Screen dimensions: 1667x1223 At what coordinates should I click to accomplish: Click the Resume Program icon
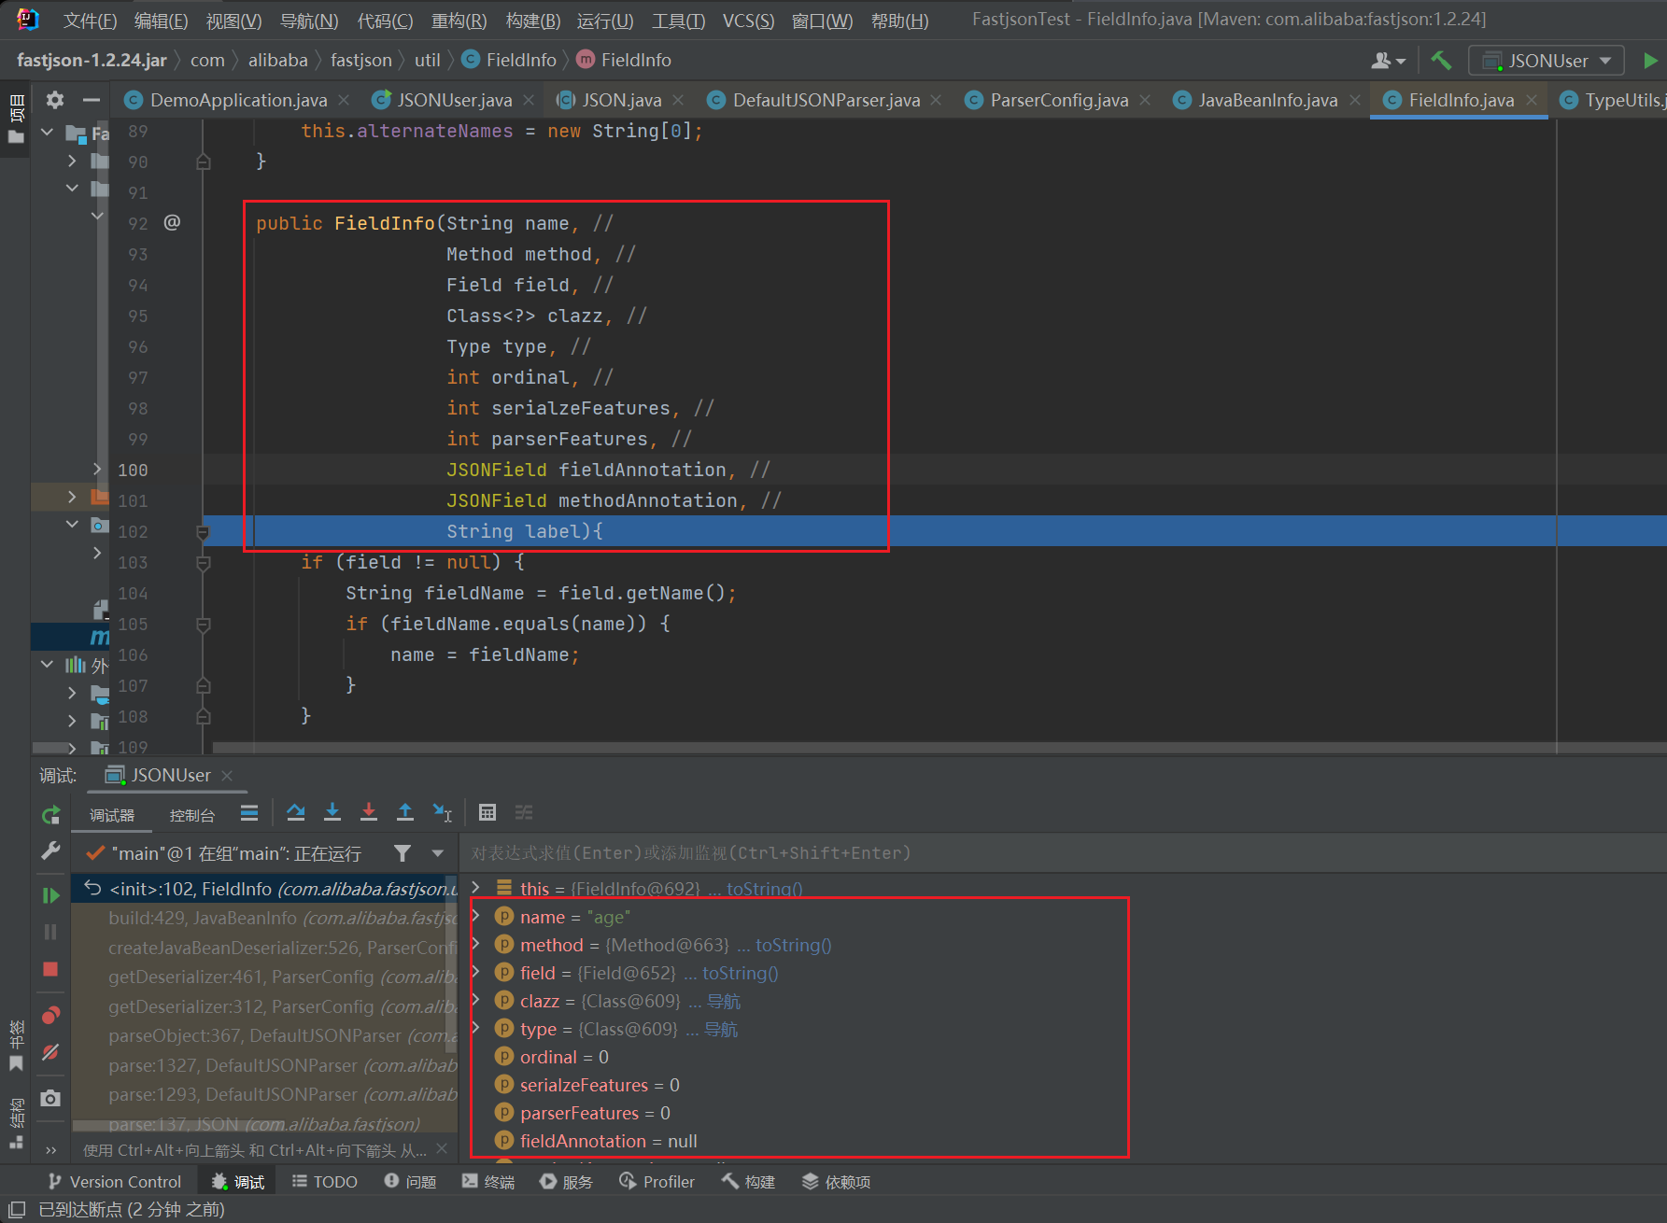(50, 895)
